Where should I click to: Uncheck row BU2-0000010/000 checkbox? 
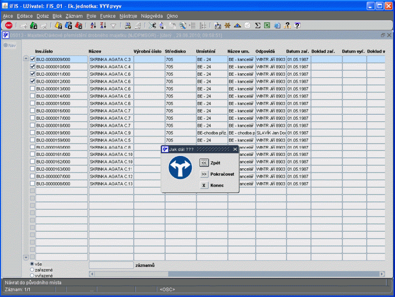[x=32, y=66]
